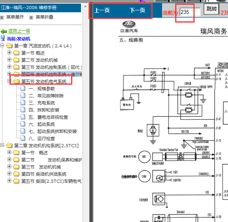Expand 第二节 发动机机械 under chapter one
The image size is (228, 222).
pyautogui.click(x=9, y=59)
